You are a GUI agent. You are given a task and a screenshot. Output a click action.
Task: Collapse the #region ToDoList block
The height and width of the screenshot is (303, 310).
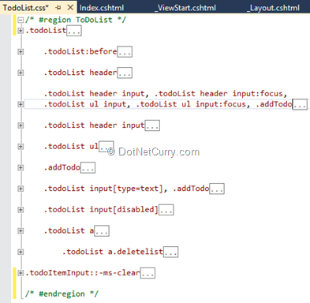tap(21, 20)
